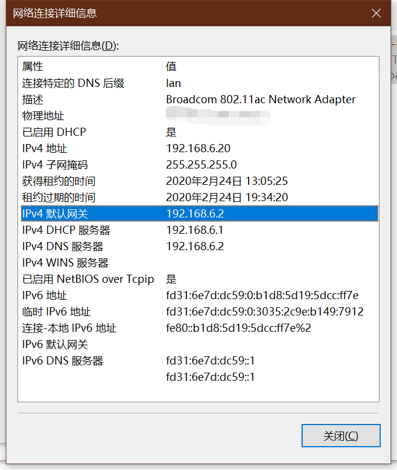Select the IPv4 子网掩码 row
The width and height of the screenshot is (397, 470).
pos(116,164)
